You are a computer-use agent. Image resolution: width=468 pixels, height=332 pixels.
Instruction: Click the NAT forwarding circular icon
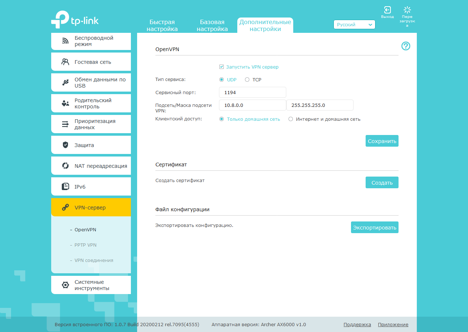click(65, 166)
